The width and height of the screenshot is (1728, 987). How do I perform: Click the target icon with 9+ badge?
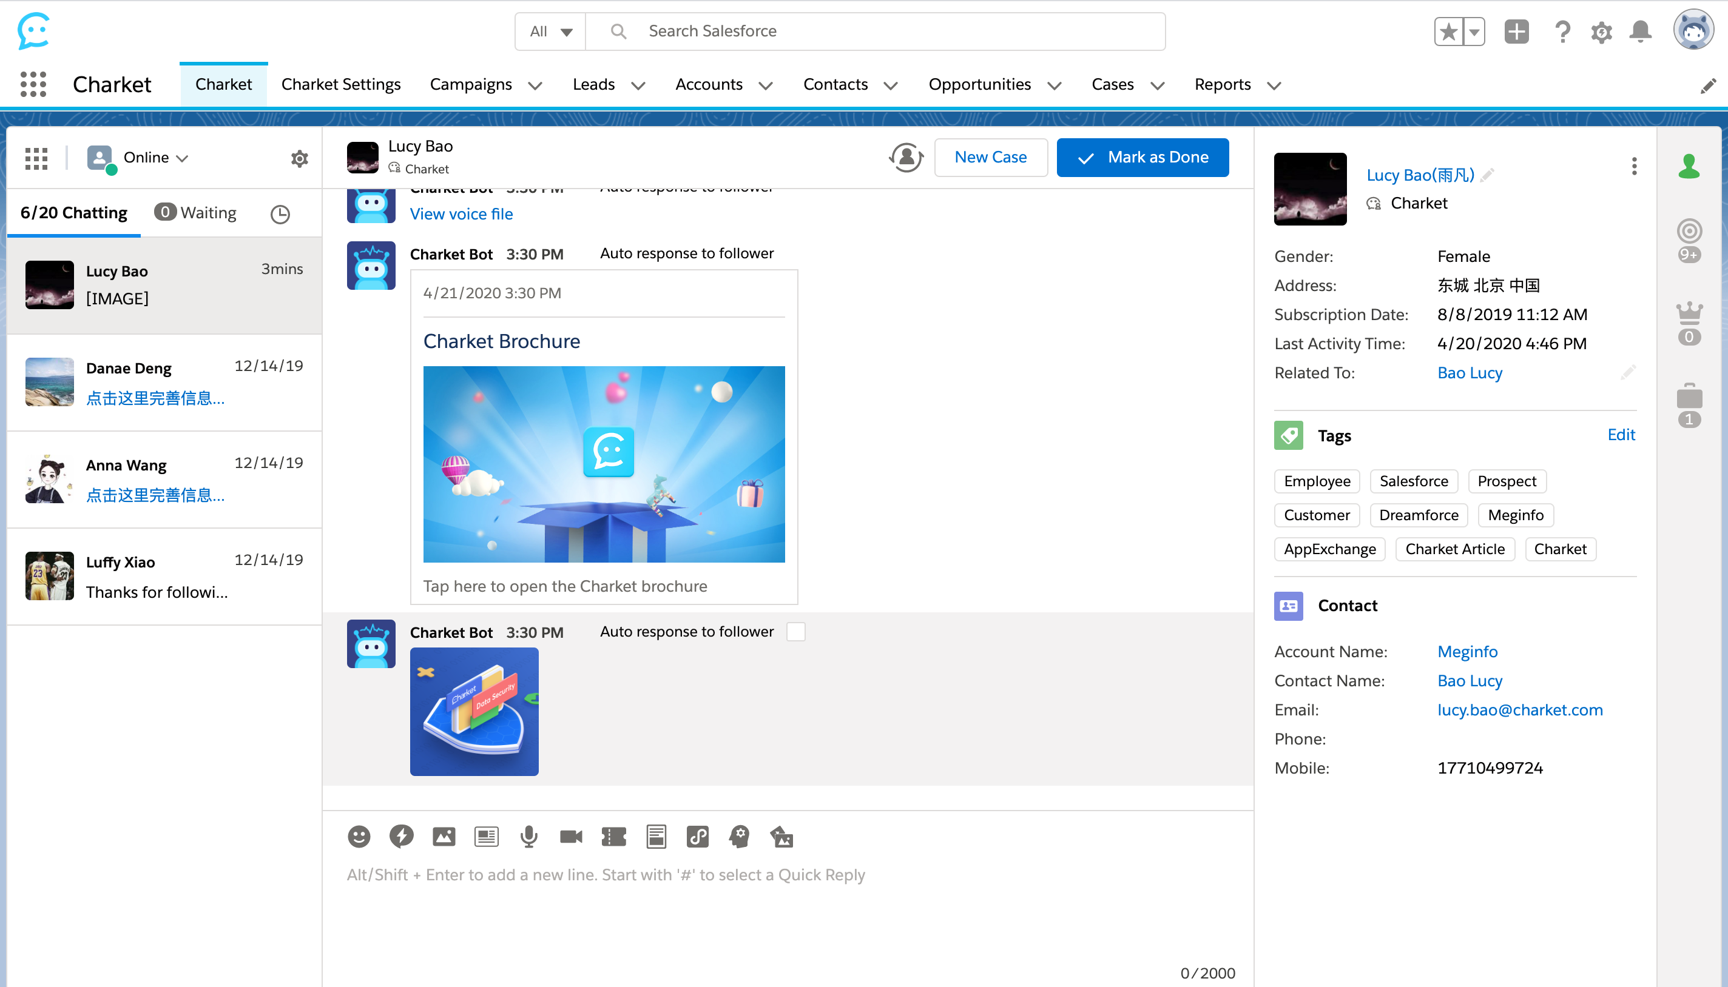1689,240
